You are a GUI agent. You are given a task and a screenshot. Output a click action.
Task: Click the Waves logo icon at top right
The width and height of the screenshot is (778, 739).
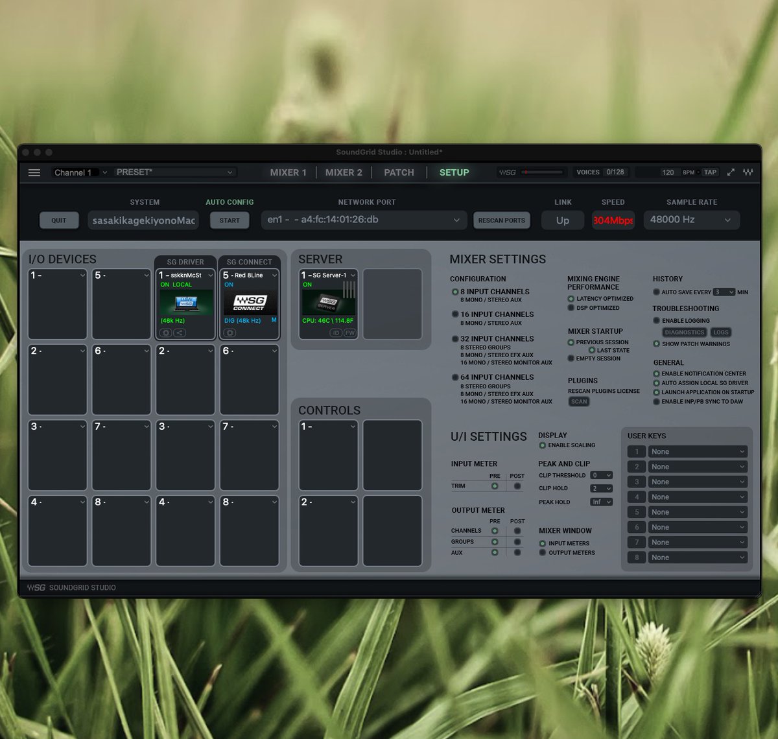[x=748, y=172]
